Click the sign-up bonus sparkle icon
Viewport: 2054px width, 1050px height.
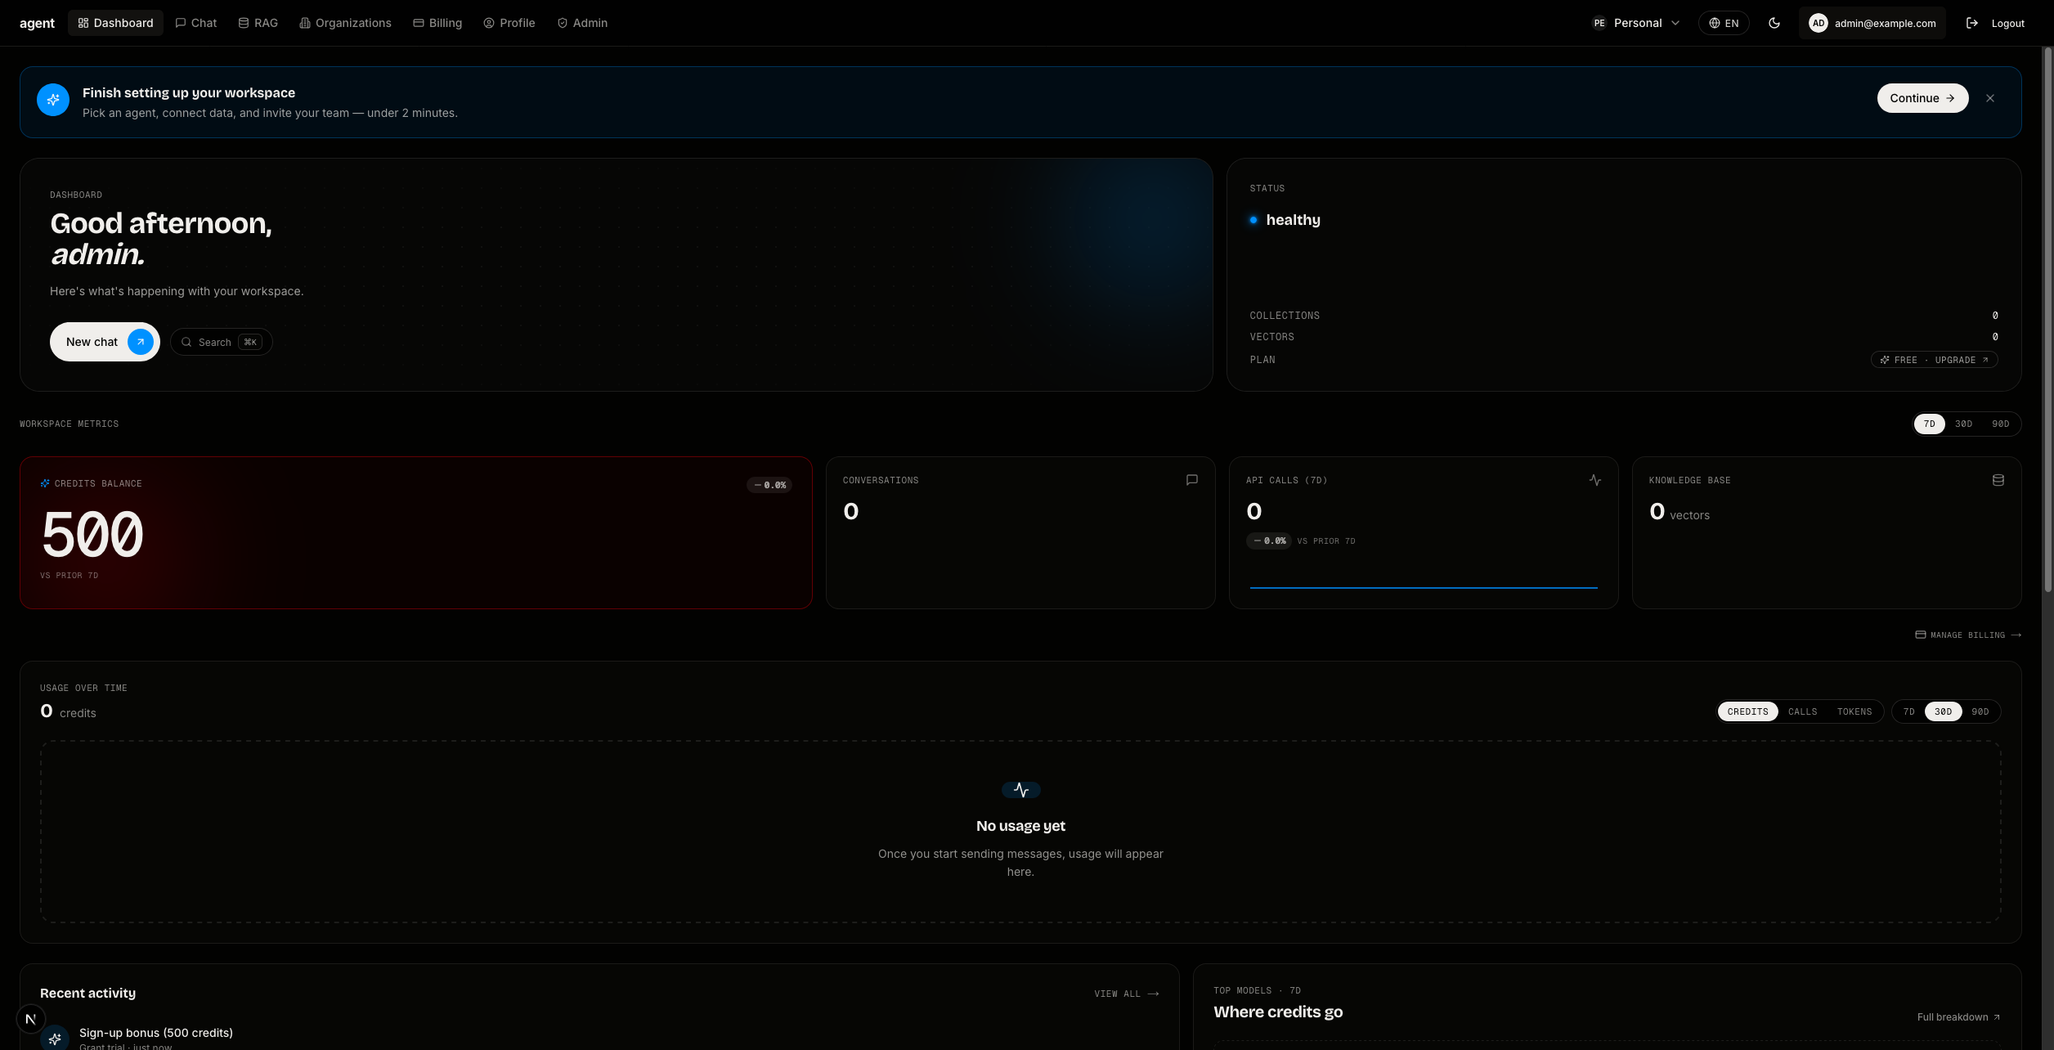pyautogui.click(x=55, y=1039)
